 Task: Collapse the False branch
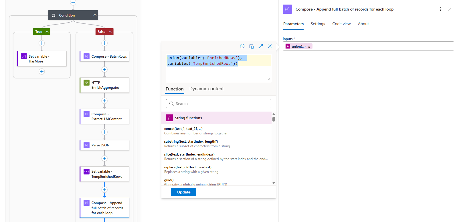(110, 32)
